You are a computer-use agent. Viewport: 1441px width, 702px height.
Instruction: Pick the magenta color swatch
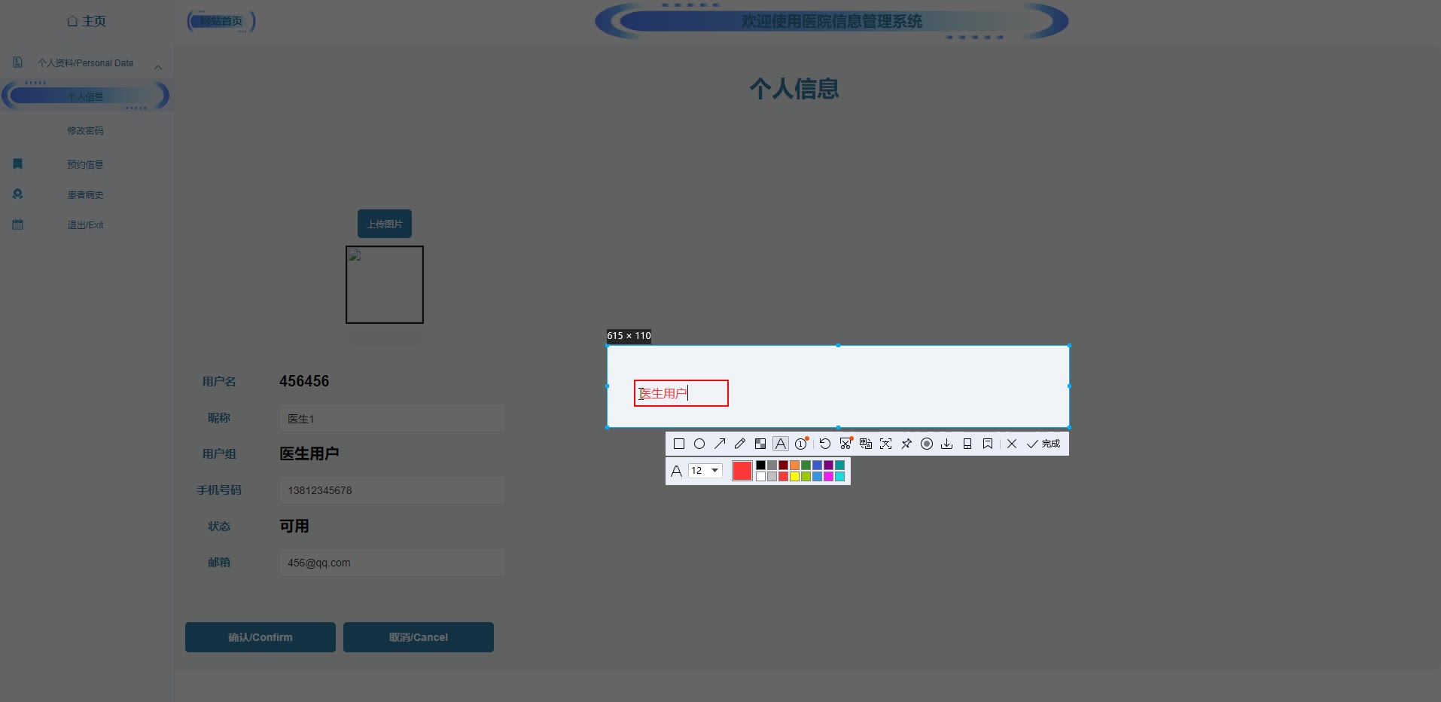point(828,476)
